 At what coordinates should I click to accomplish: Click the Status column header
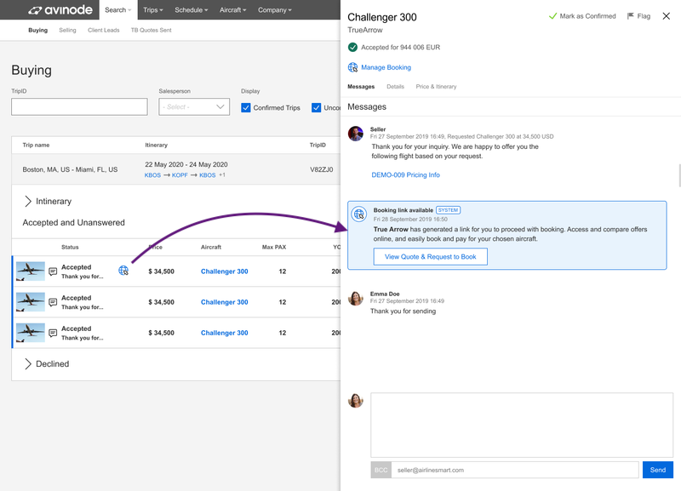pyautogui.click(x=70, y=247)
